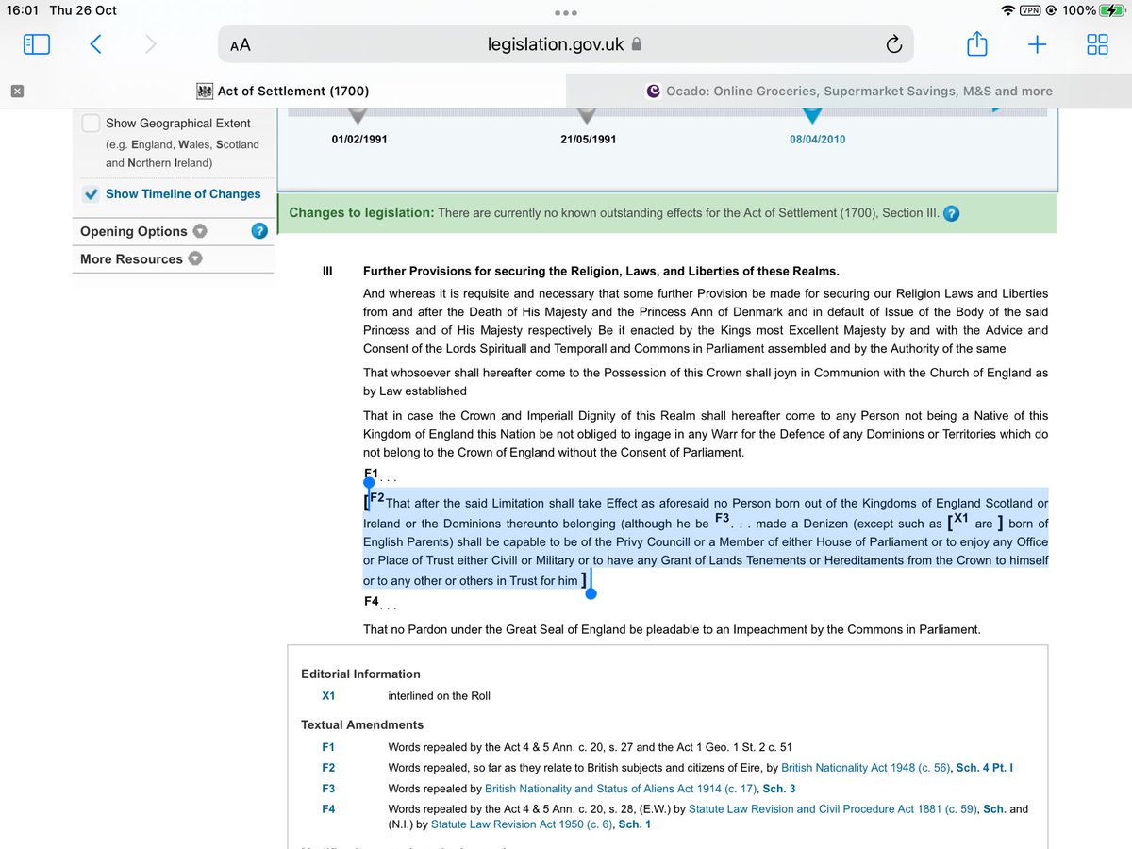Jump to F1 marker in section text
1132x849 pixels.
pos(371,474)
